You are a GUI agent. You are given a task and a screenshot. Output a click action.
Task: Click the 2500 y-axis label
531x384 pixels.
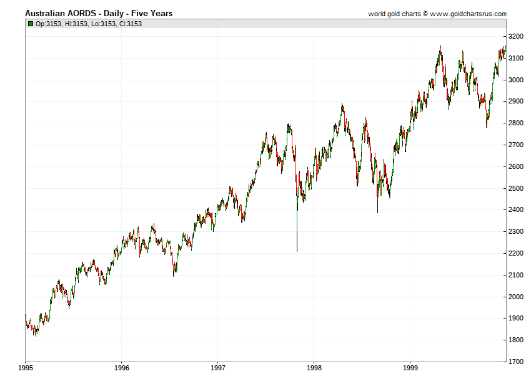516,188
